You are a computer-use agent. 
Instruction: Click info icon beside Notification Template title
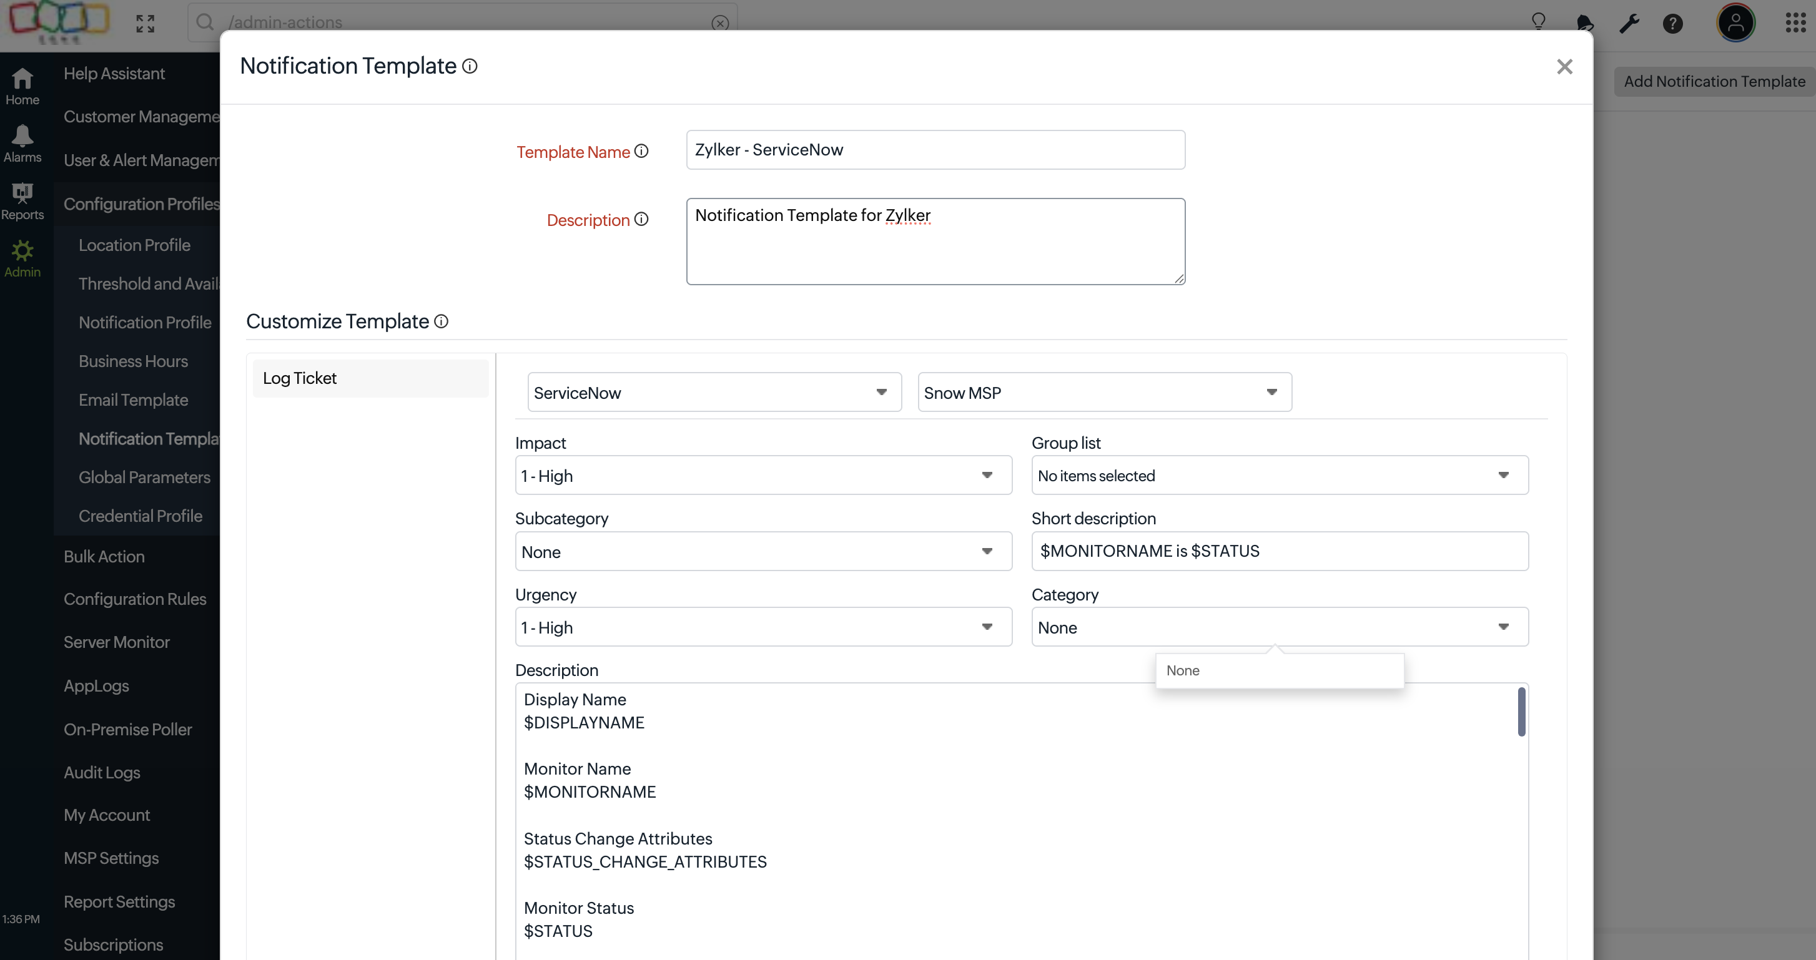(470, 66)
